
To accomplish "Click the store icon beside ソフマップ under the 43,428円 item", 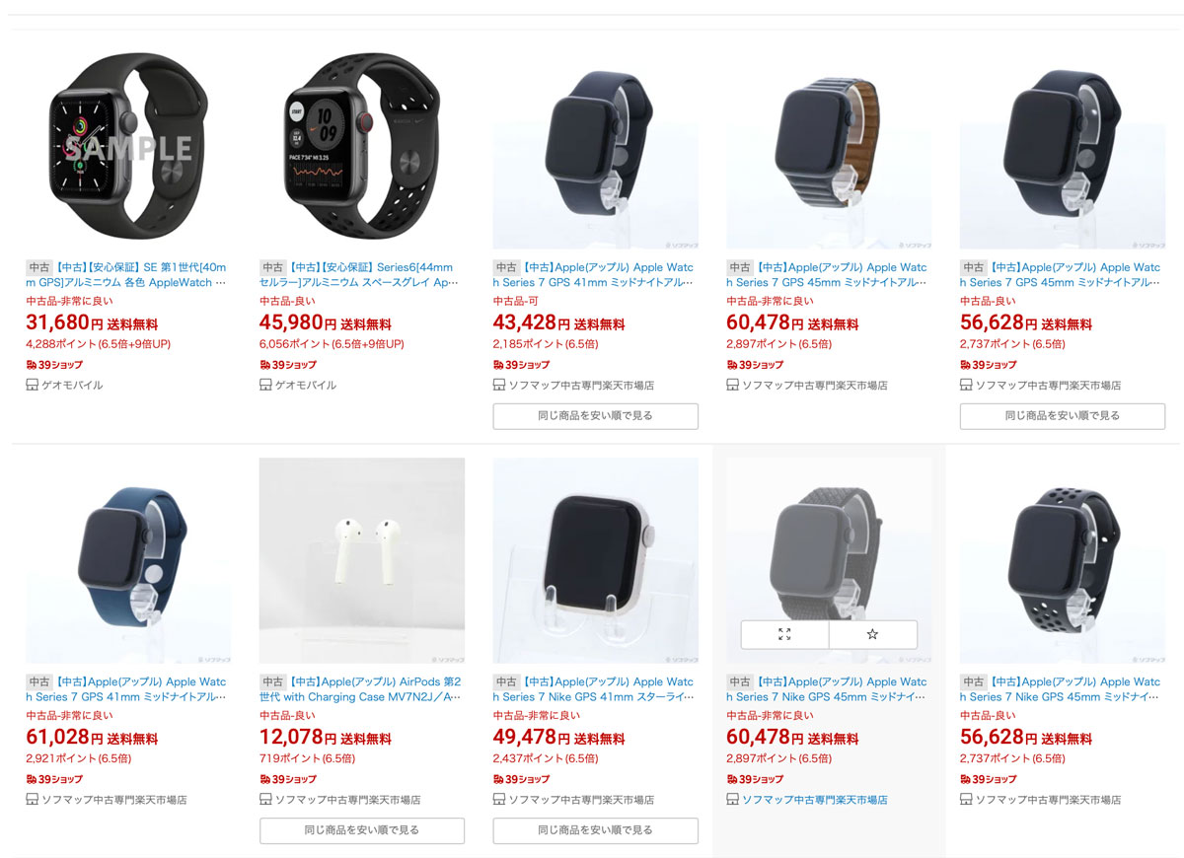I will point(499,385).
